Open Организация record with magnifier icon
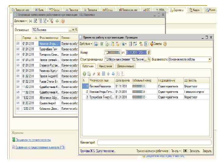 coord(76,30)
